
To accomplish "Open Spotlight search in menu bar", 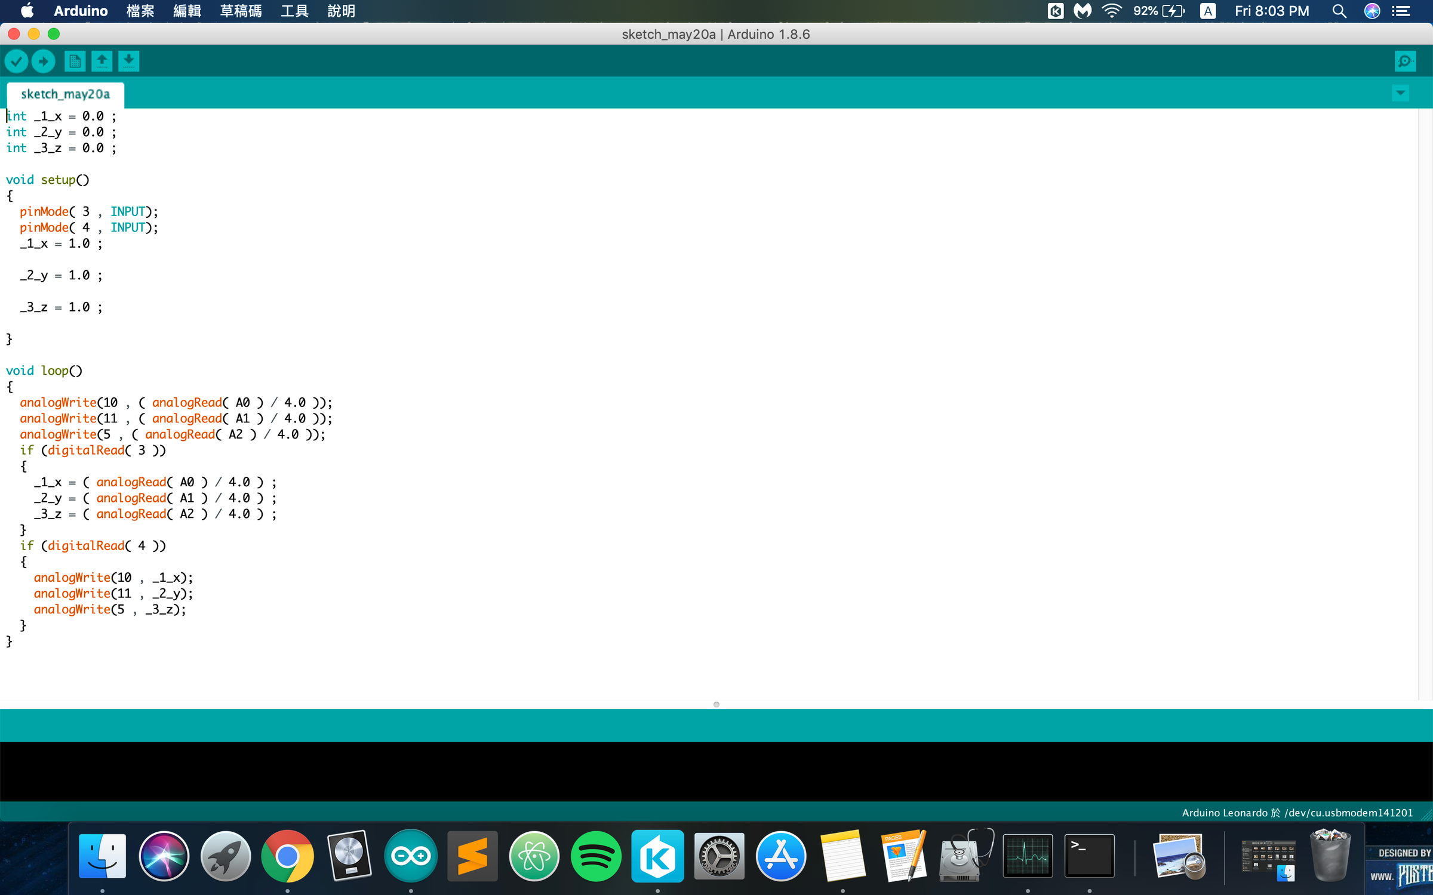I will coord(1339,11).
